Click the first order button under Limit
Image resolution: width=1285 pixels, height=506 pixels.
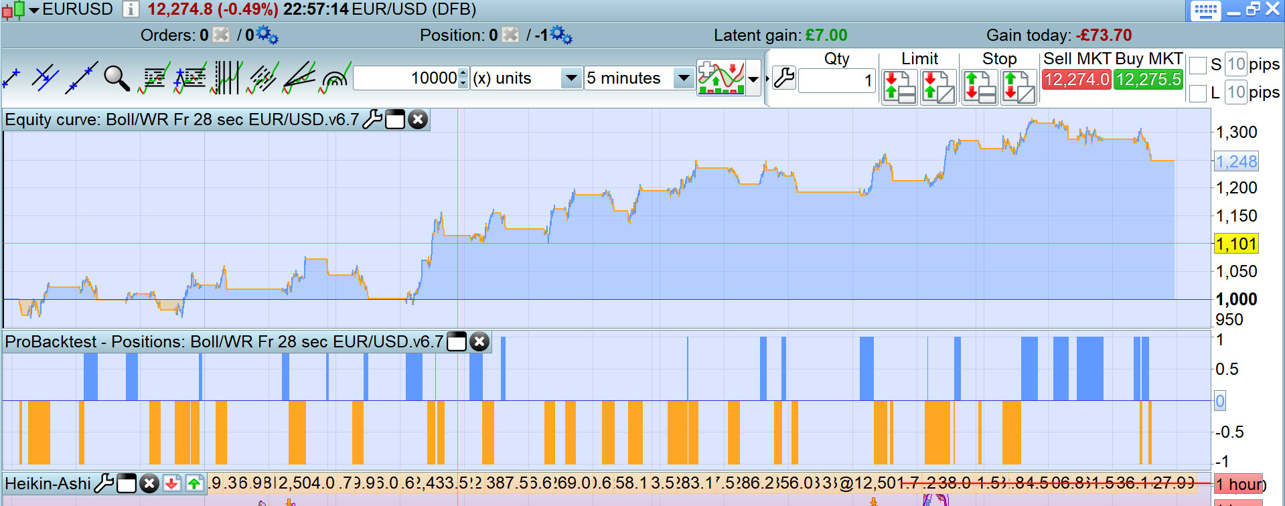coord(899,87)
